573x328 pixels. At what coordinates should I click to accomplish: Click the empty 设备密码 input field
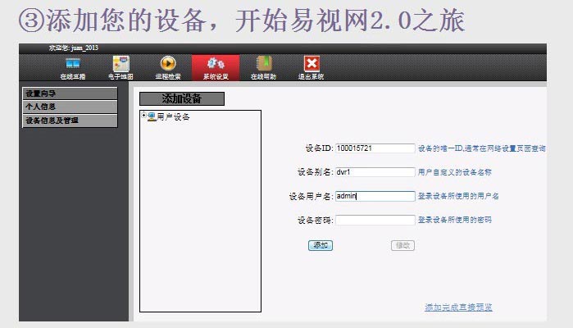pos(375,220)
